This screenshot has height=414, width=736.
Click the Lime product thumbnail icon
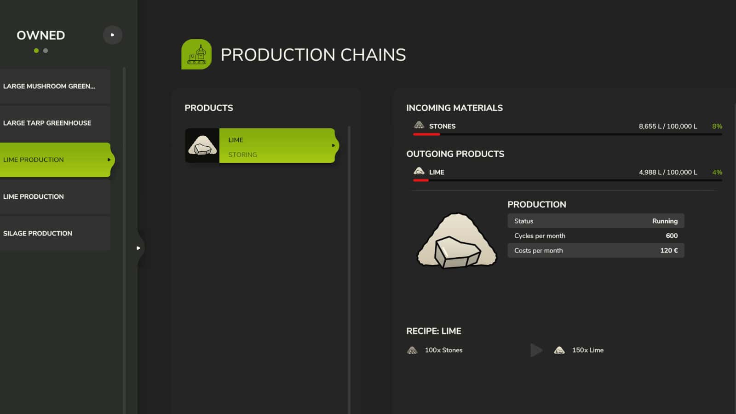(202, 145)
